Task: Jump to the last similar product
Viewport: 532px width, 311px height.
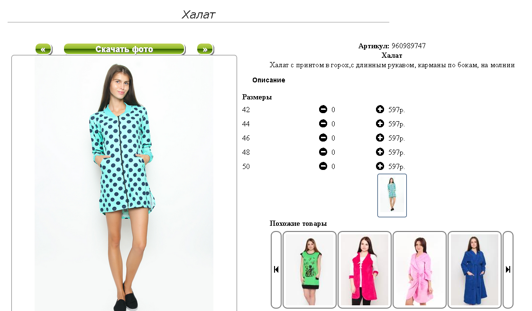Action: click(x=508, y=270)
